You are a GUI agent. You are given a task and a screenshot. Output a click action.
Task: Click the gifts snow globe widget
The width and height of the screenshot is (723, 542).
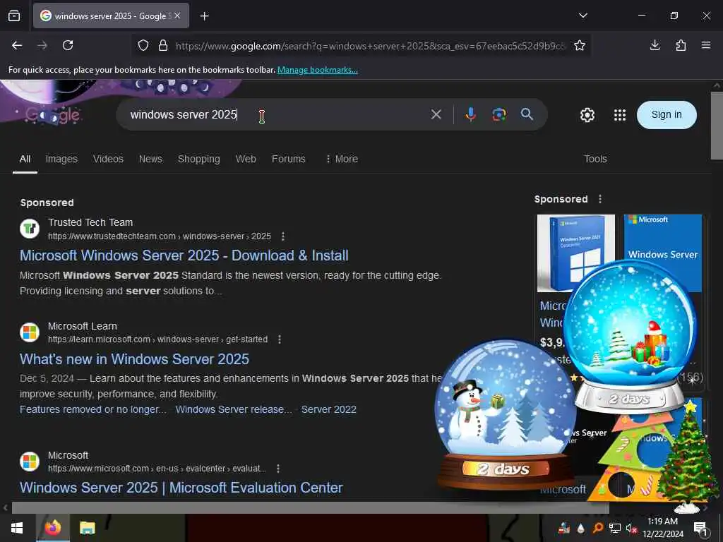point(631,337)
